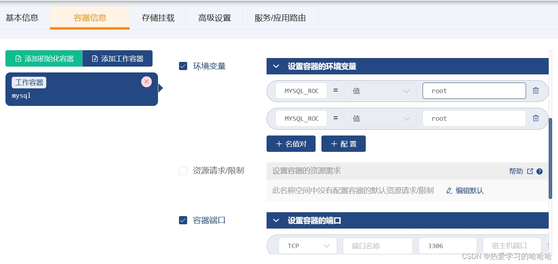Click the add-file icon on 添加工作容器
558x264 pixels.
pyautogui.click(x=94, y=58)
